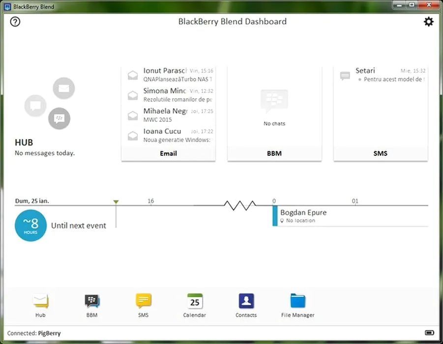The height and width of the screenshot is (344, 443).
Task: Open the settings gear icon
Action: [x=429, y=22]
